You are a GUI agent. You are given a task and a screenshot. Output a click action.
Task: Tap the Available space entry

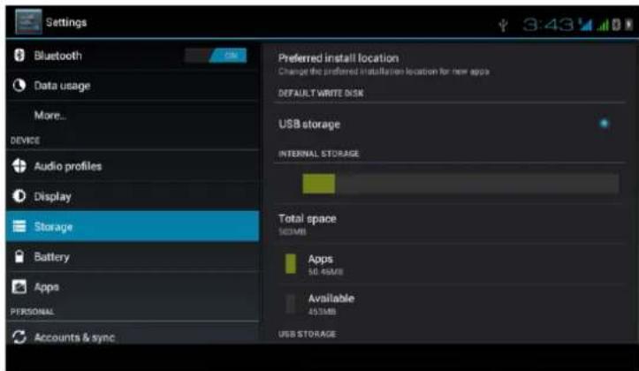coord(448,304)
